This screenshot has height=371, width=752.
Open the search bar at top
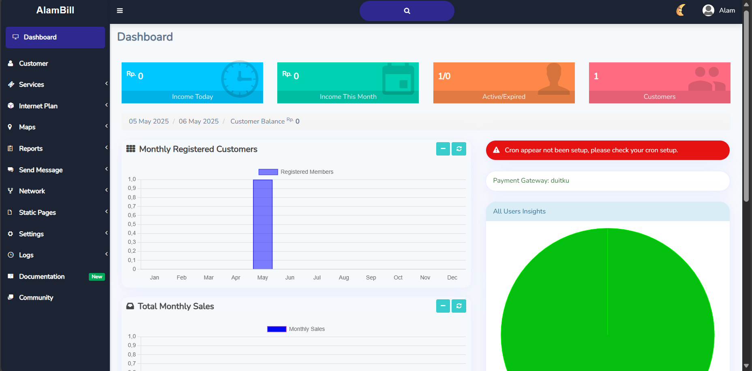click(407, 11)
